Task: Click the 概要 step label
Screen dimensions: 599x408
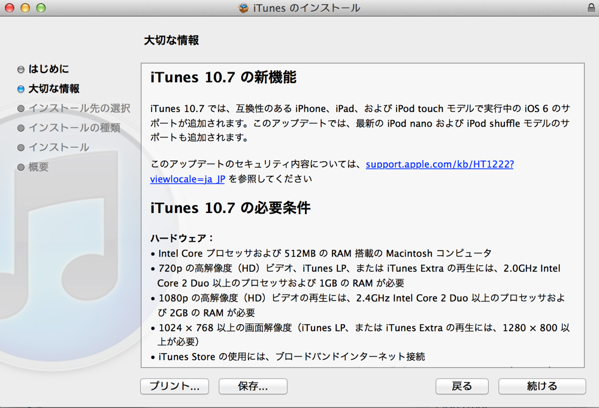Action: [x=38, y=167]
